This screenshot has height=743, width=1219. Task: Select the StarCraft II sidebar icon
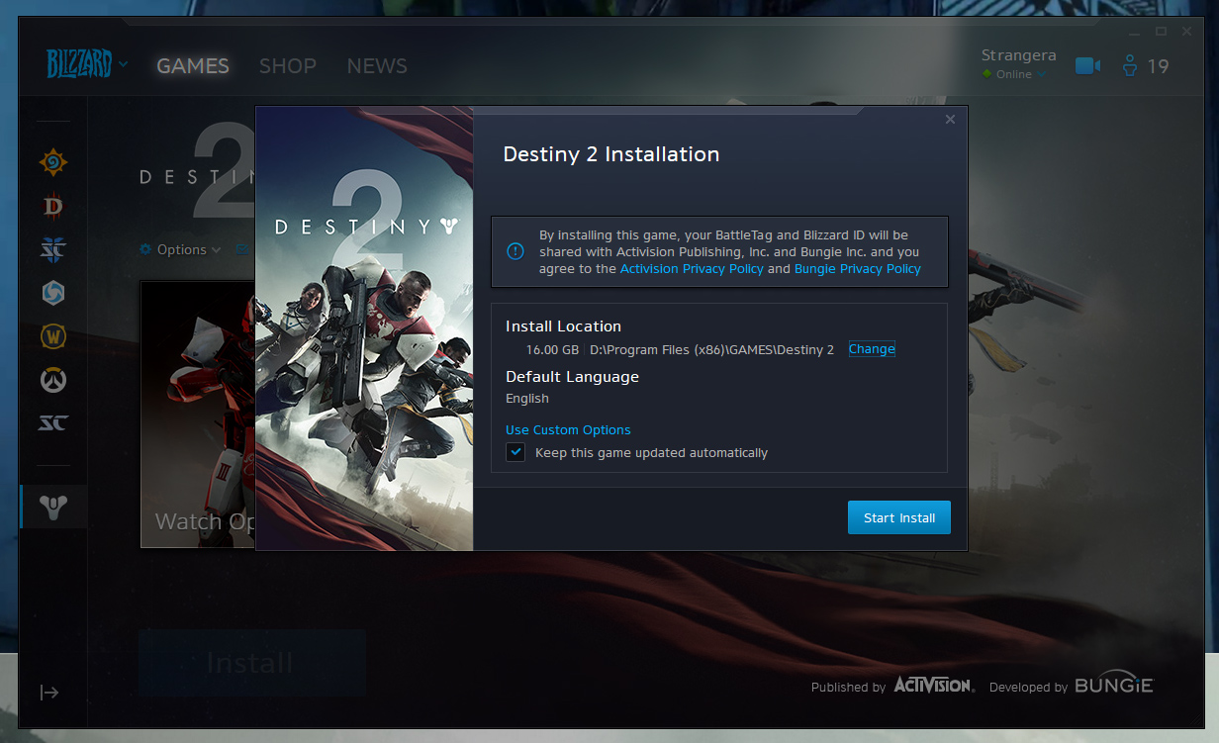[53, 249]
